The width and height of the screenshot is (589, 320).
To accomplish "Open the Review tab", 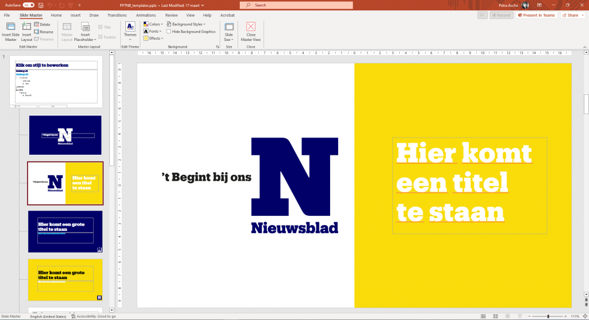I will 171,15.
